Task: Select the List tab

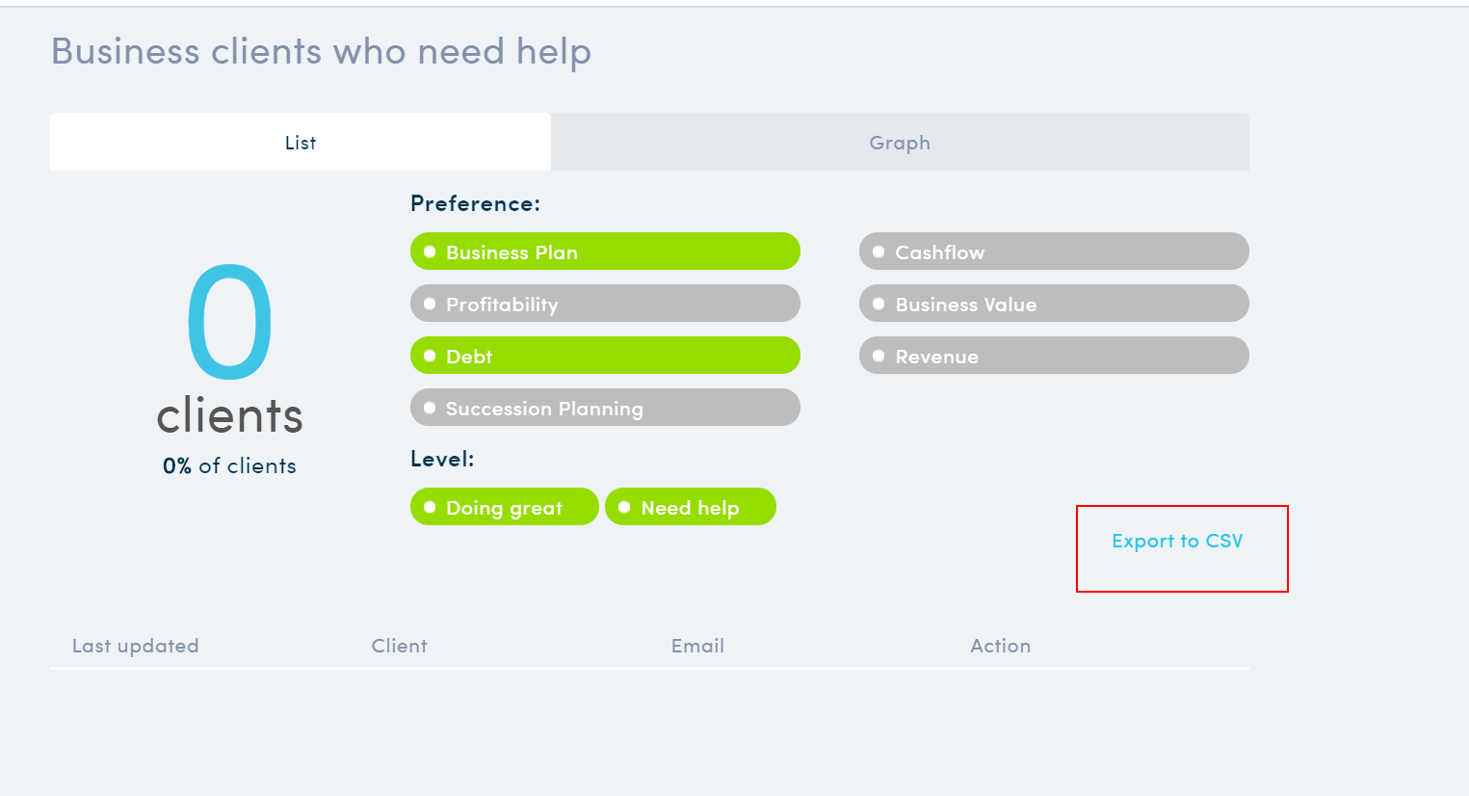Action: pos(301,142)
